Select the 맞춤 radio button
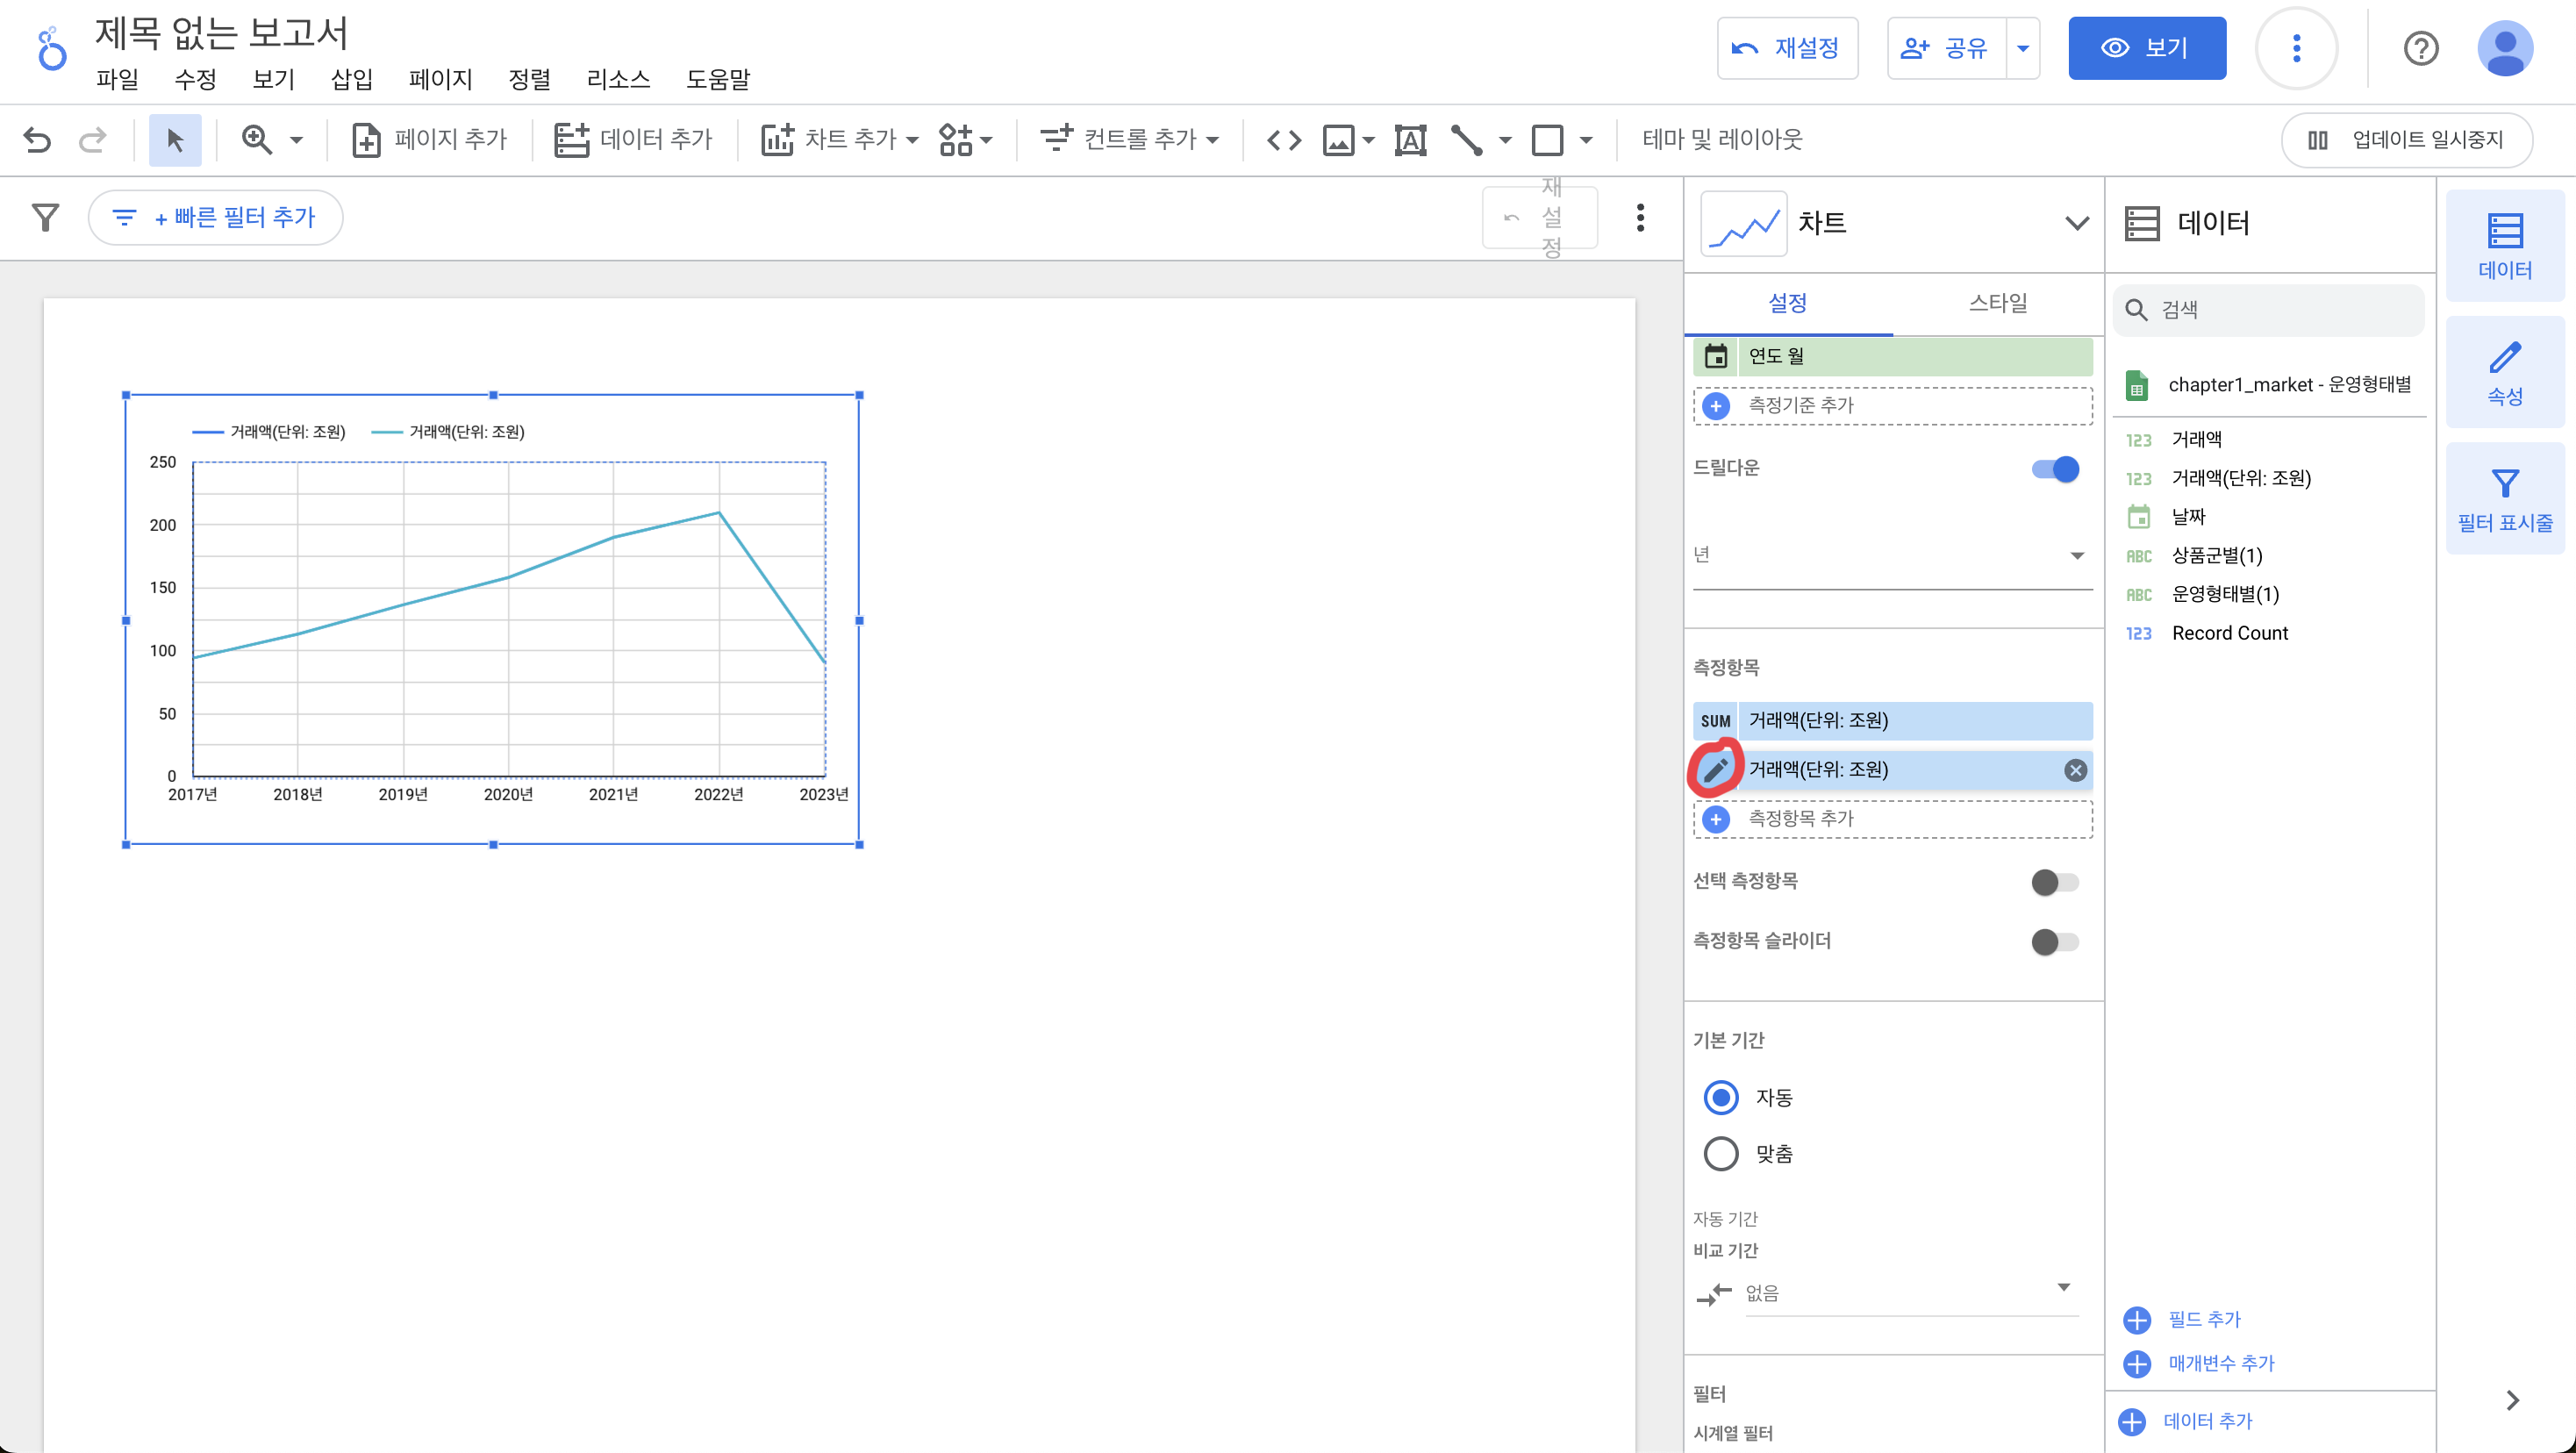This screenshot has width=2576, height=1453. pyautogui.click(x=1721, y=1153)
